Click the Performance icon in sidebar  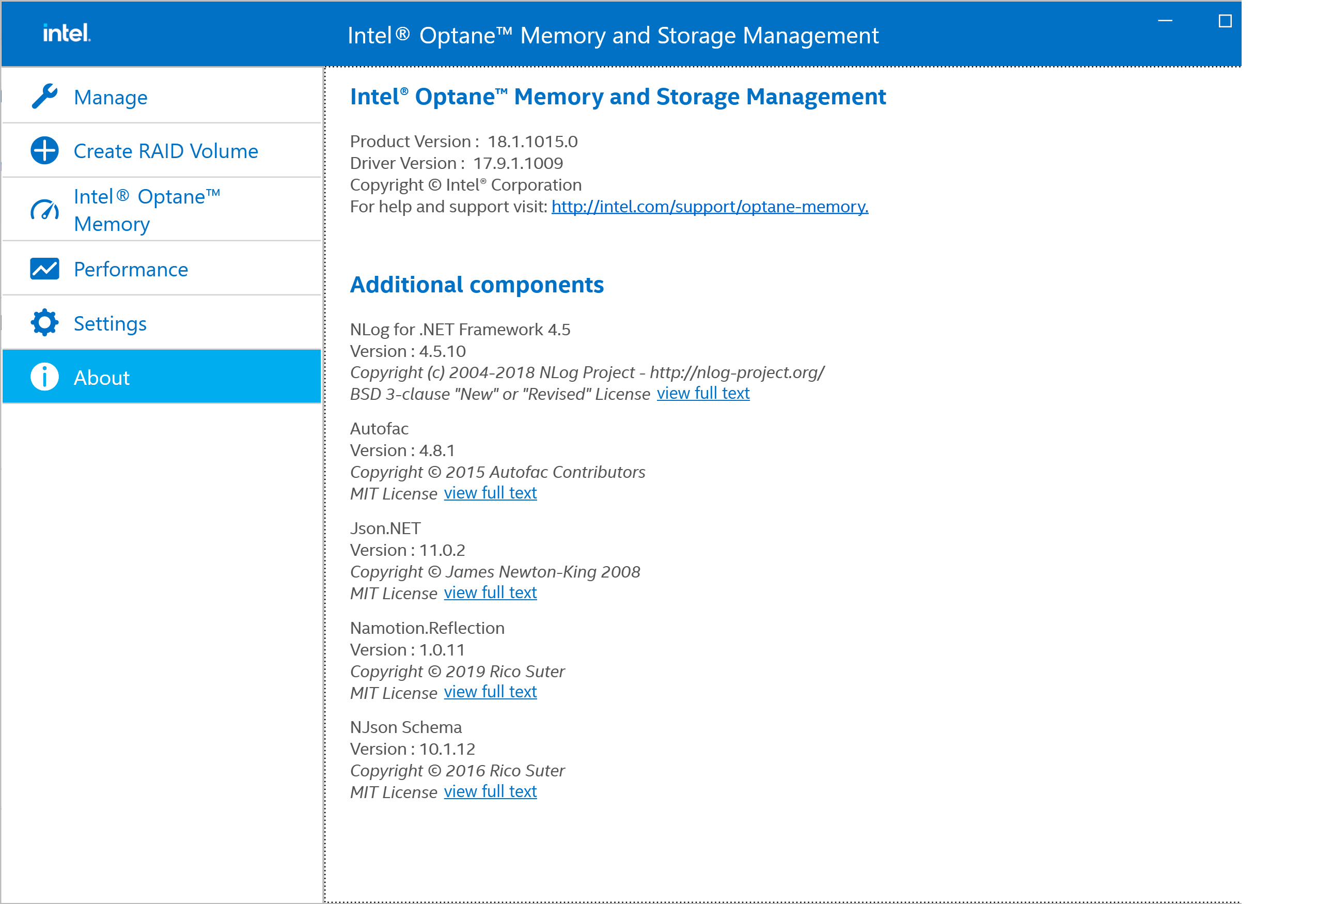coord(45,268)
